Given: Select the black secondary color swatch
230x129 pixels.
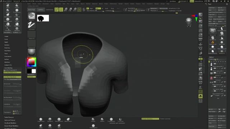Looking at the screenshot, I should pyautogui.click(x=29, y=71).
